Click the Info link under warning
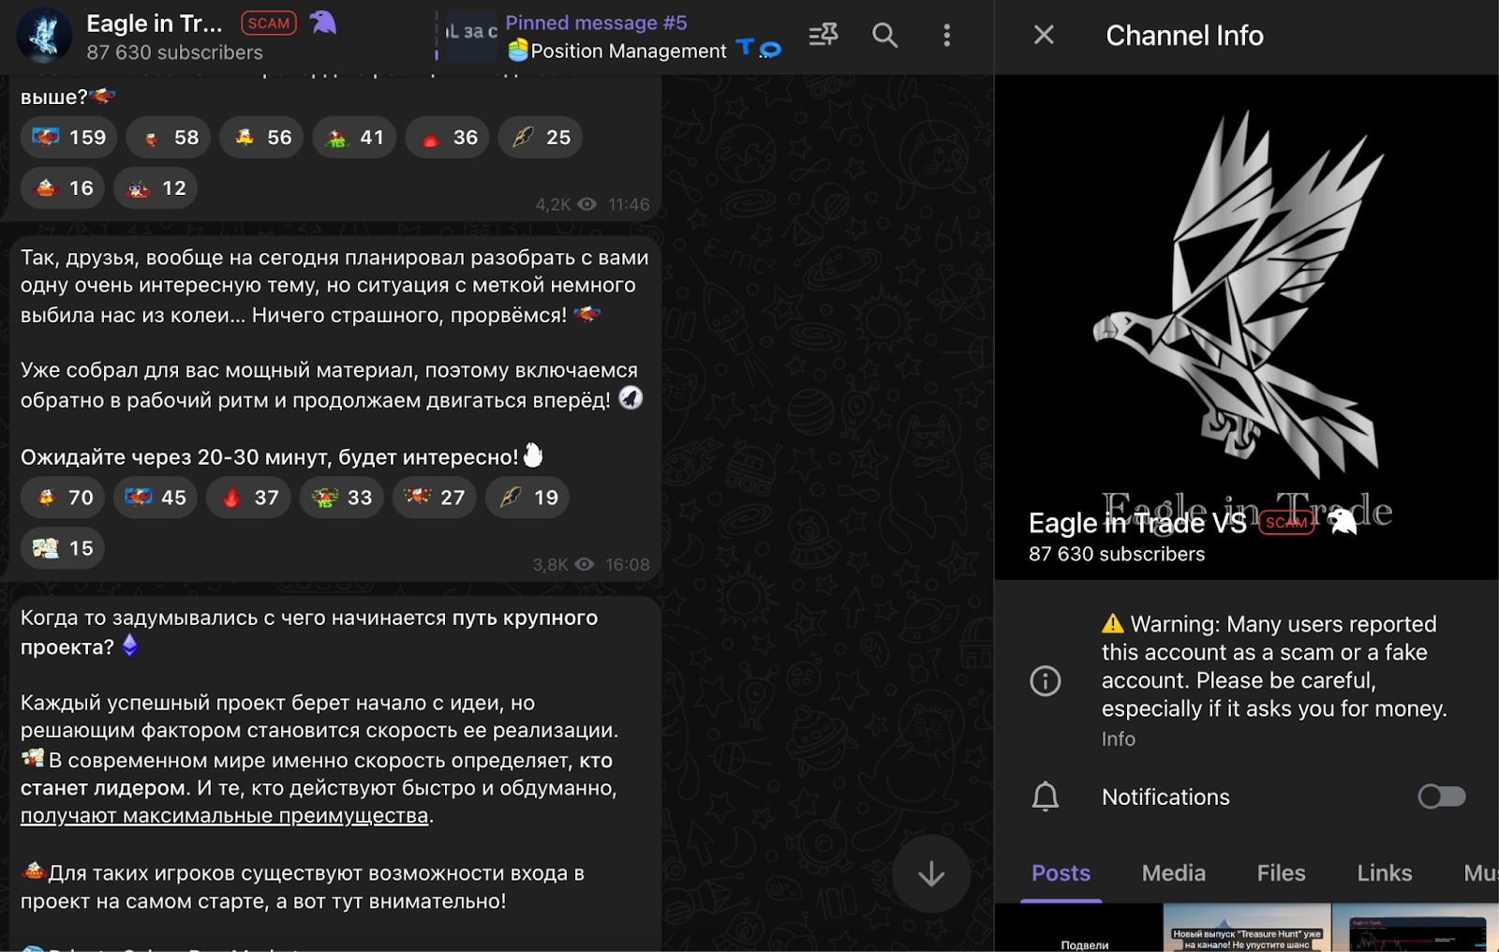 tap(1119, 739)
